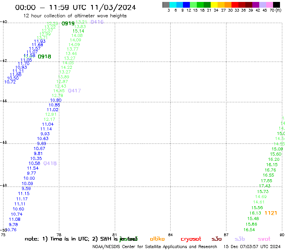Pick the purple swatch in the color scale
Image resolution: width=285 pixels, height=250 pixels.
(x=256, y=5)
